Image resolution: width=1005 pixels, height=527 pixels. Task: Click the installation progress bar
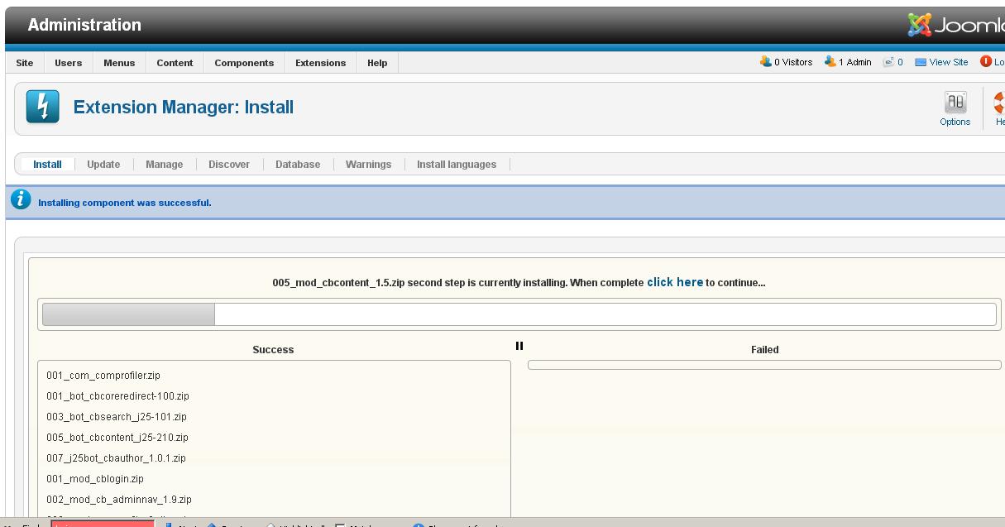pos(519,314)
